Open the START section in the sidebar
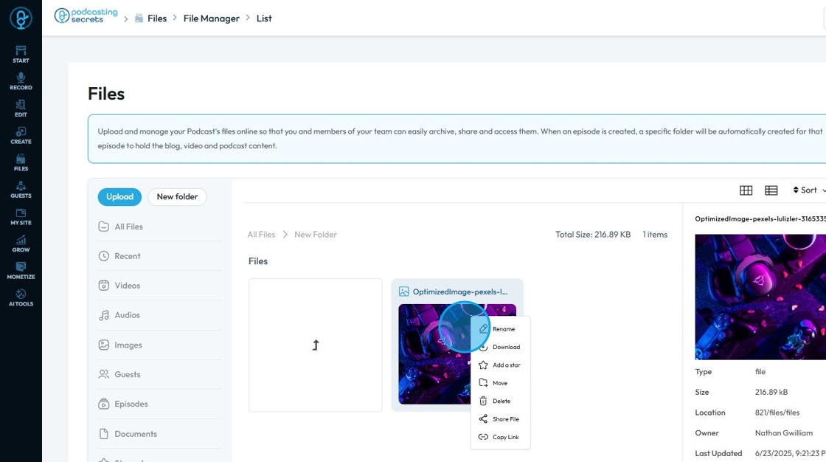 pyautogui.click(x=21, y=54)
